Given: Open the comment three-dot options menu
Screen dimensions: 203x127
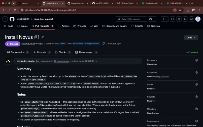Looking at the screenshot, I should pos(137,61).
